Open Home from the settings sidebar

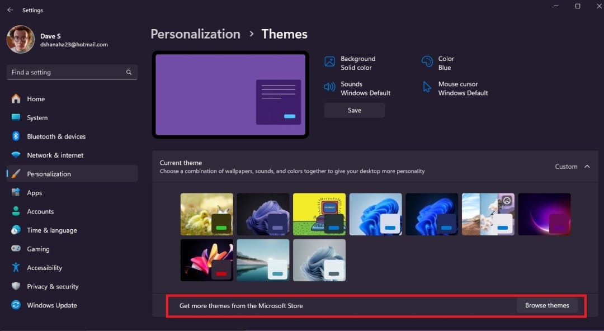[x=36, y=98]
